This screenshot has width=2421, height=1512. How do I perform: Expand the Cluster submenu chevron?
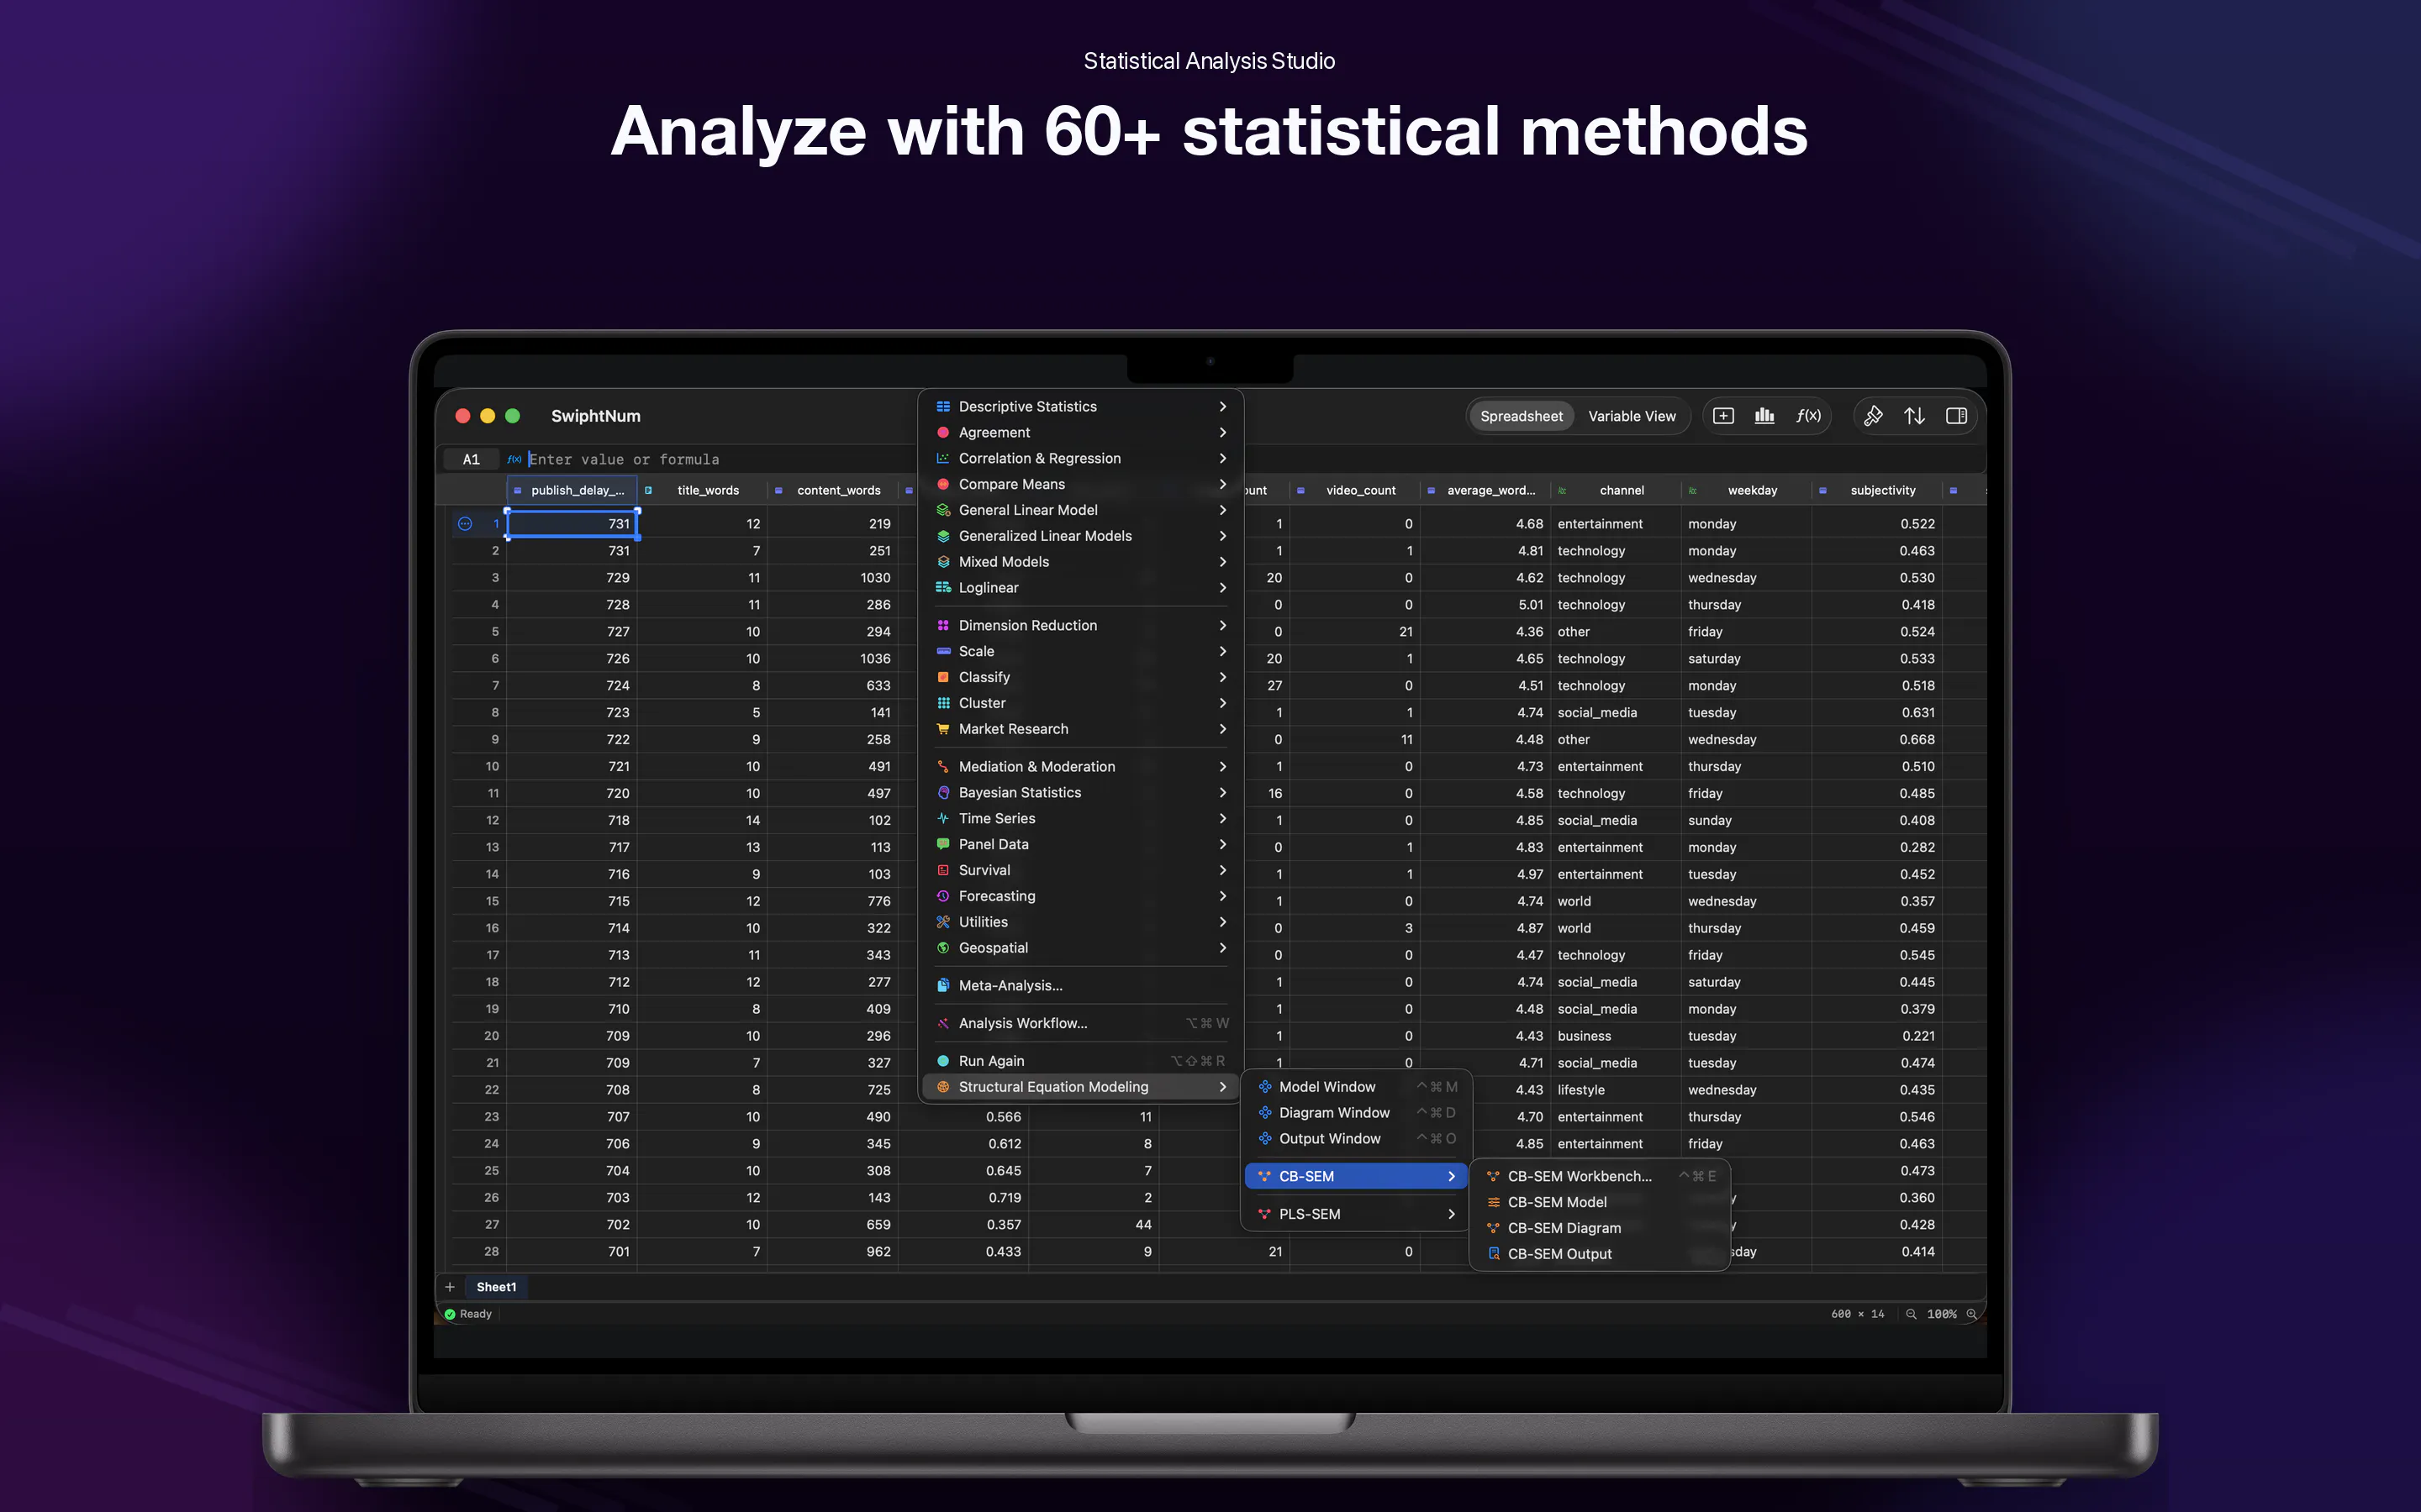tap(1222, 703)
